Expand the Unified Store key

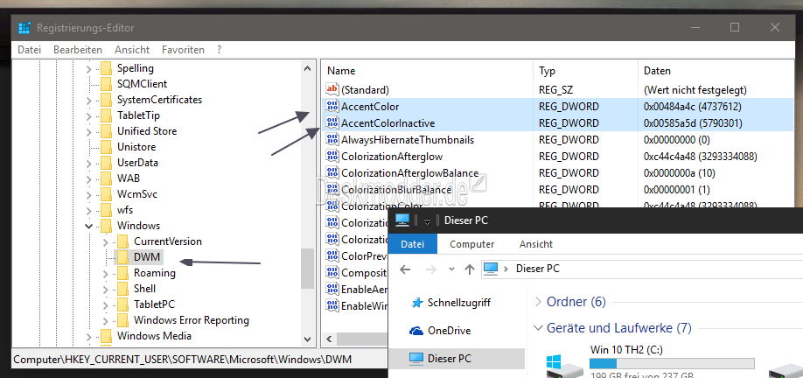89,131
